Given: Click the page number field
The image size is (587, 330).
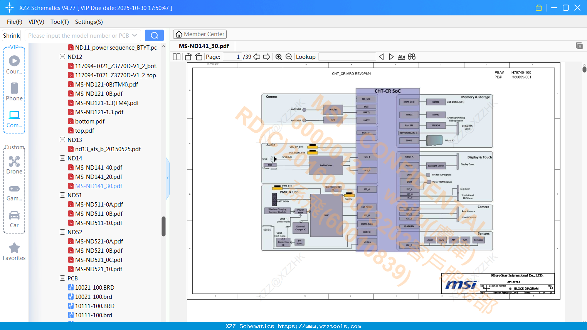Looking at the screenshot, I should (232, 57).
